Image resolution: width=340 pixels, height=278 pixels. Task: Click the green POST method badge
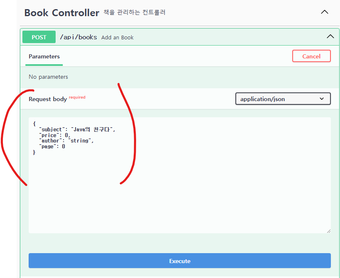39,37
